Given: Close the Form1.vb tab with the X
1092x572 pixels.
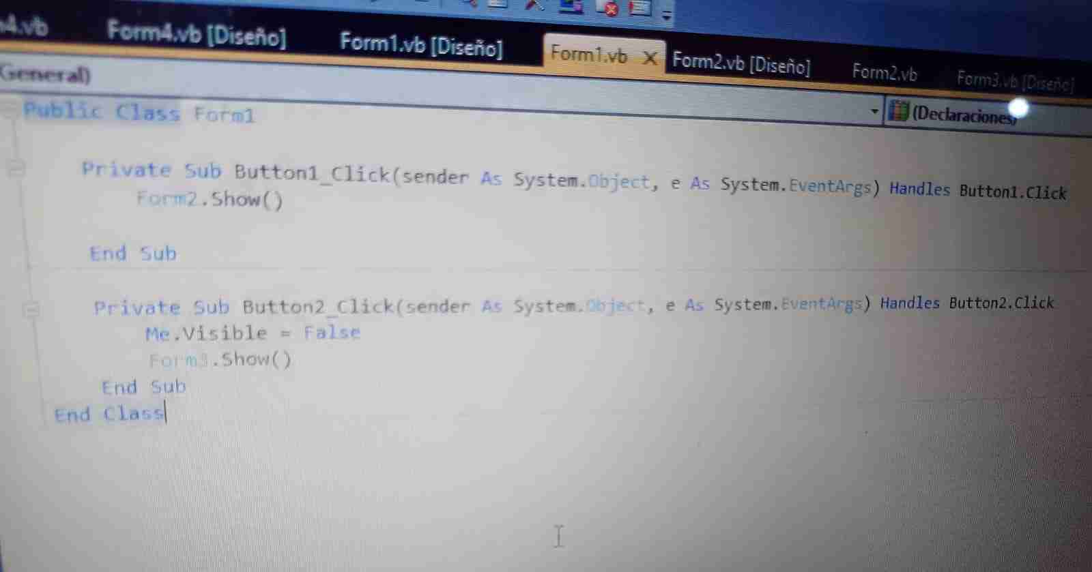Looking at the screenshot, I should (x=650, y=59).
